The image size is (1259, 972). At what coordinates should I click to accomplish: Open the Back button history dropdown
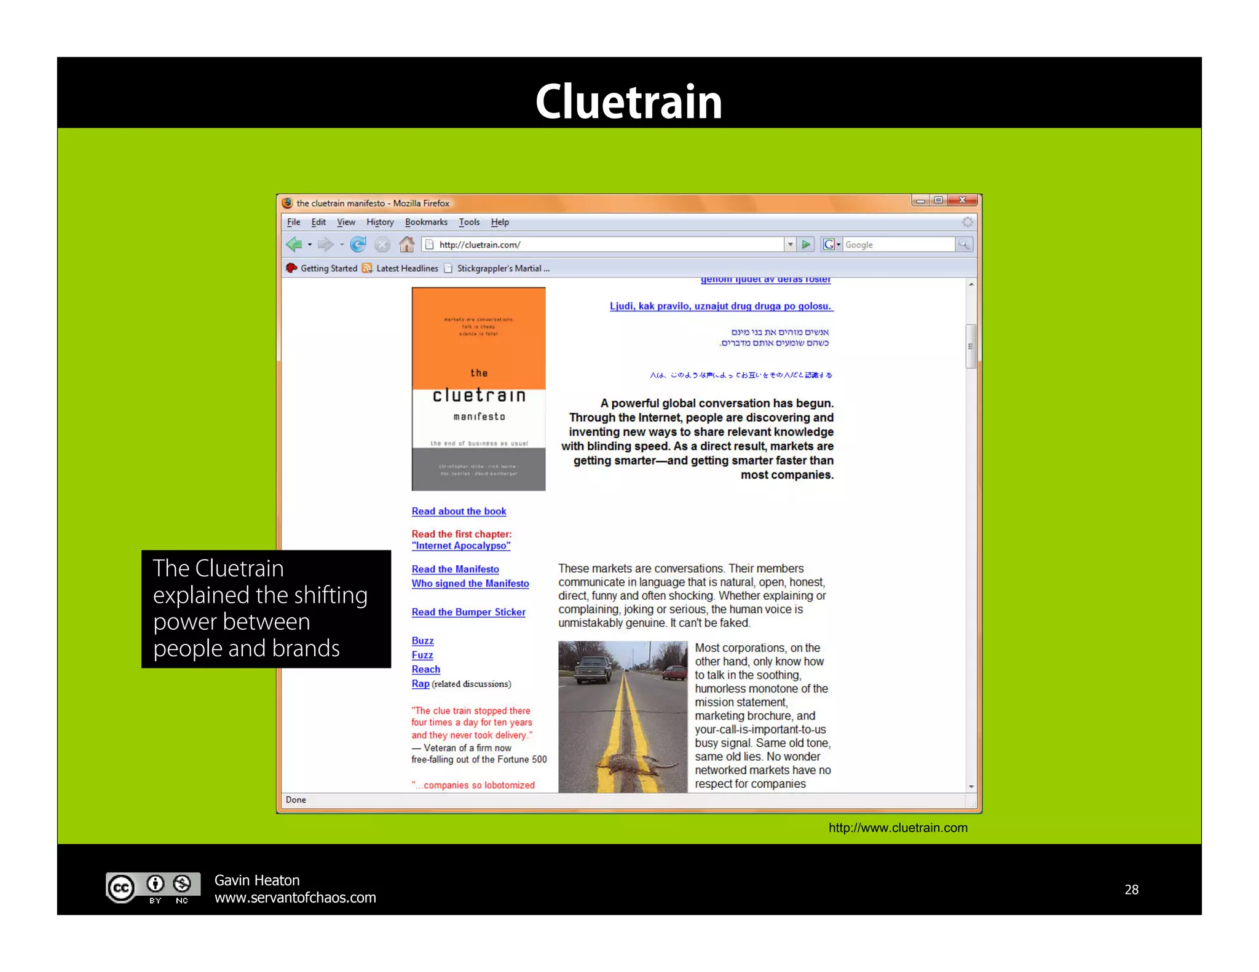[x=309, y=245]
